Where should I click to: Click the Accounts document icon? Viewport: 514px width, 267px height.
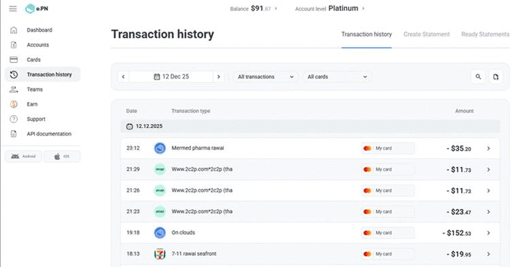(x=14, y=45)
